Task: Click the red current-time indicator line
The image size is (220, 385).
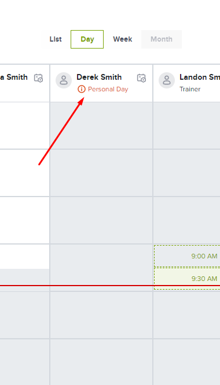Action: tap(110, 286)
